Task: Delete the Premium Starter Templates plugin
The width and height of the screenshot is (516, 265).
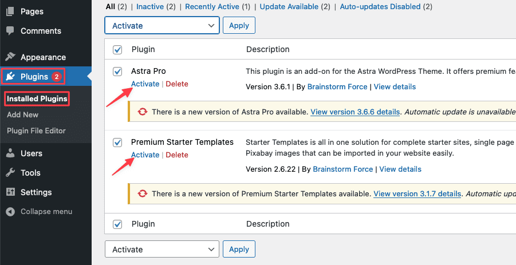Action: 177,155
